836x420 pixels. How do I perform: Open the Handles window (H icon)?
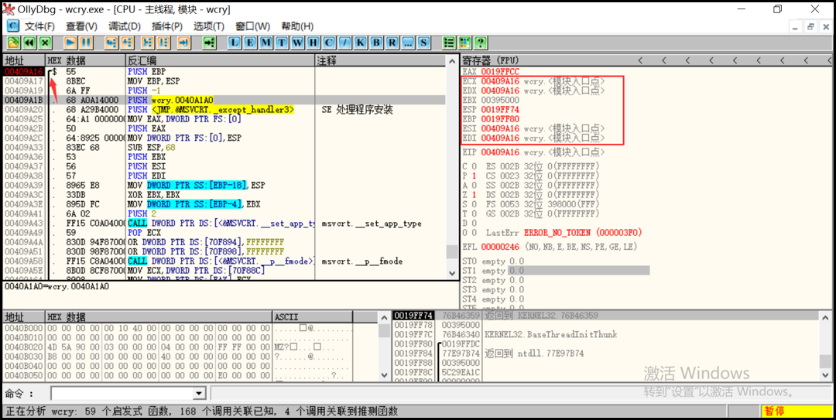[x=313, y=42]
